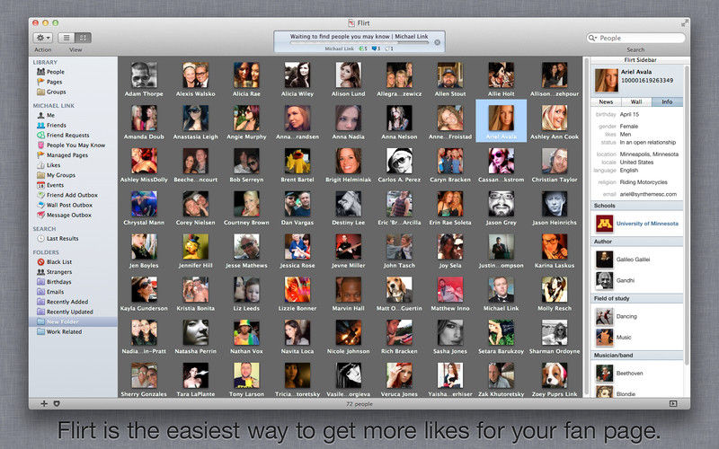Screen dimensions: 719x449
Task: Cancel the 'Waiting to find people' progress
Action: click(438, 42)
